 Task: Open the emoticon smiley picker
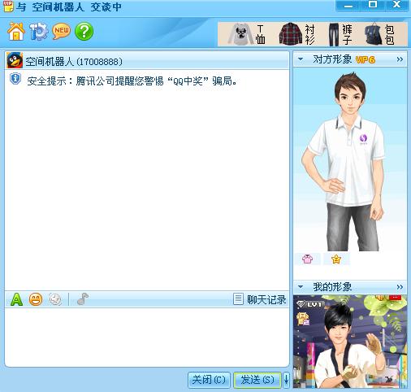coord(36,299)
